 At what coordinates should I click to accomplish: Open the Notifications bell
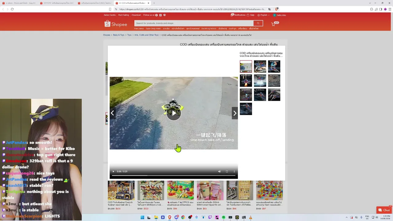coord(238,15)
